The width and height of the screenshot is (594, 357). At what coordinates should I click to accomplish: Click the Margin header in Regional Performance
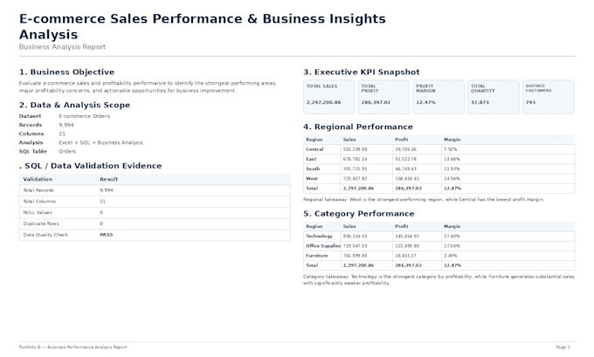pos(452,140)
